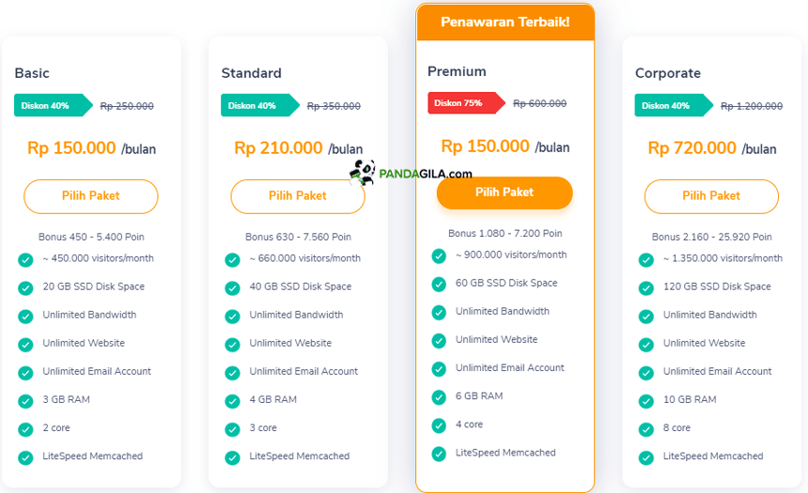Image resolution: width=808 pixels, height=493 pixels.
Task: Click checkmark beside 4 GB RAM
Action: [232, 401]
